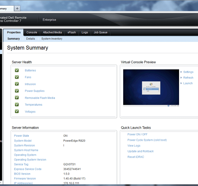Click the green check icon beside Batteries
This screenshot has height=186, width=198.
(x=17, y=70)
